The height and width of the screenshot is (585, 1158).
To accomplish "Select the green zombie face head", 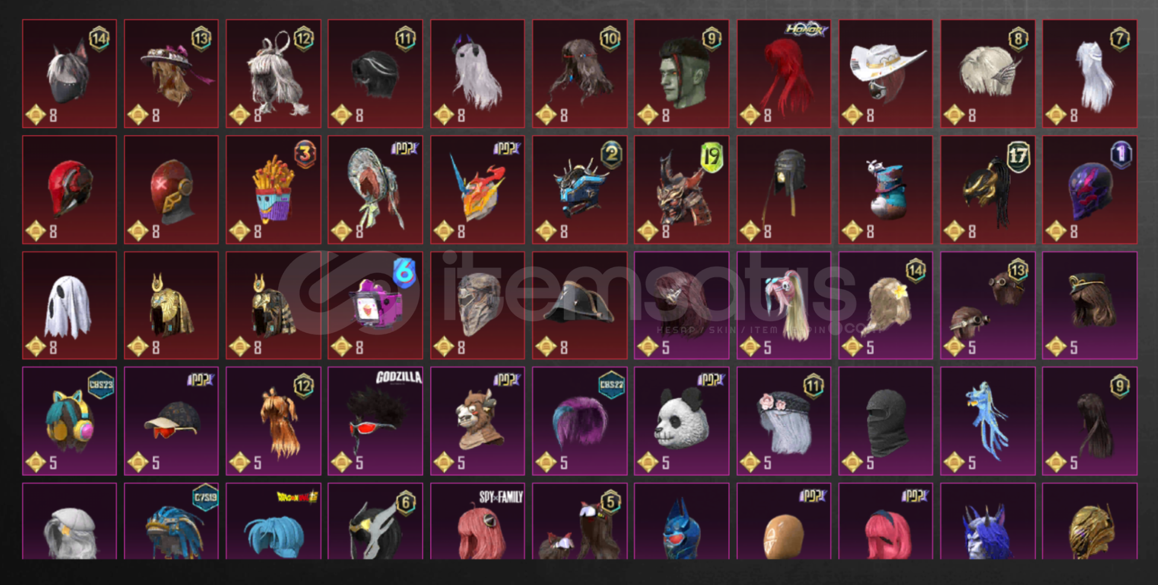I will coord(682,74).
